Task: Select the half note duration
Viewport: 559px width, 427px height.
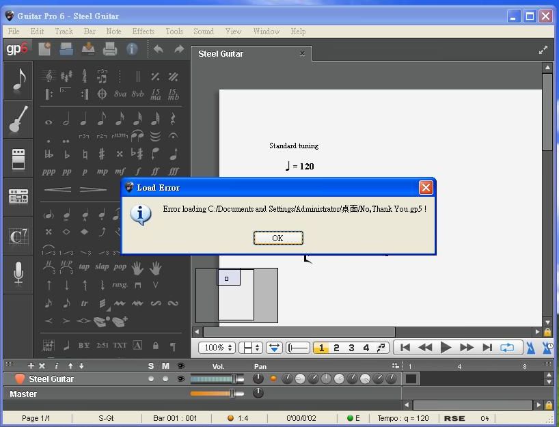Action: pyautogui.click(x=66, y=119)
